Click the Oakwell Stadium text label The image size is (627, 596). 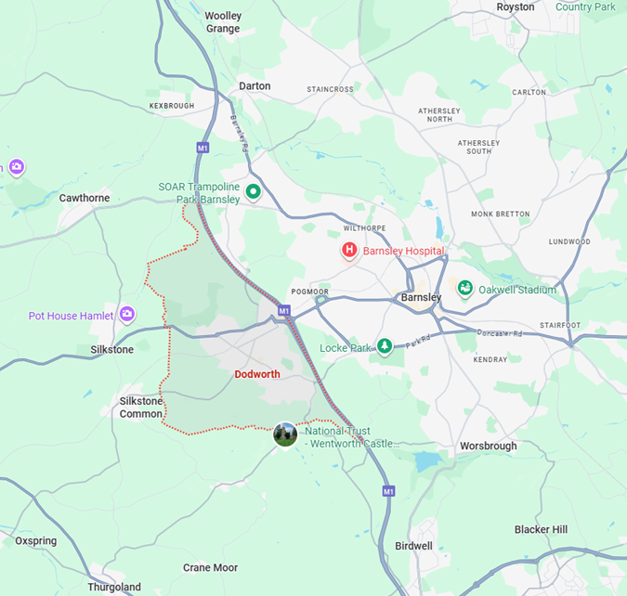tap(517, 290)
